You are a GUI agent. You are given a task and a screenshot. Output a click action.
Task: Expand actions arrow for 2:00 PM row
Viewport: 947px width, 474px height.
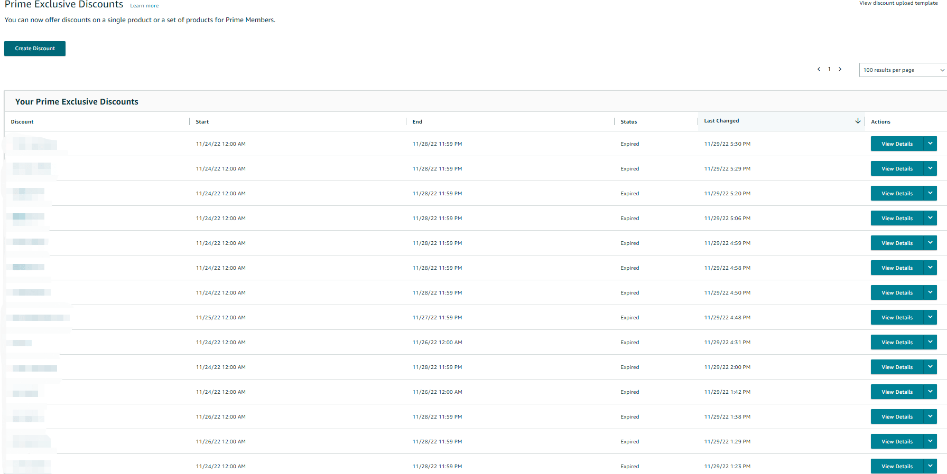click(930, 367)
